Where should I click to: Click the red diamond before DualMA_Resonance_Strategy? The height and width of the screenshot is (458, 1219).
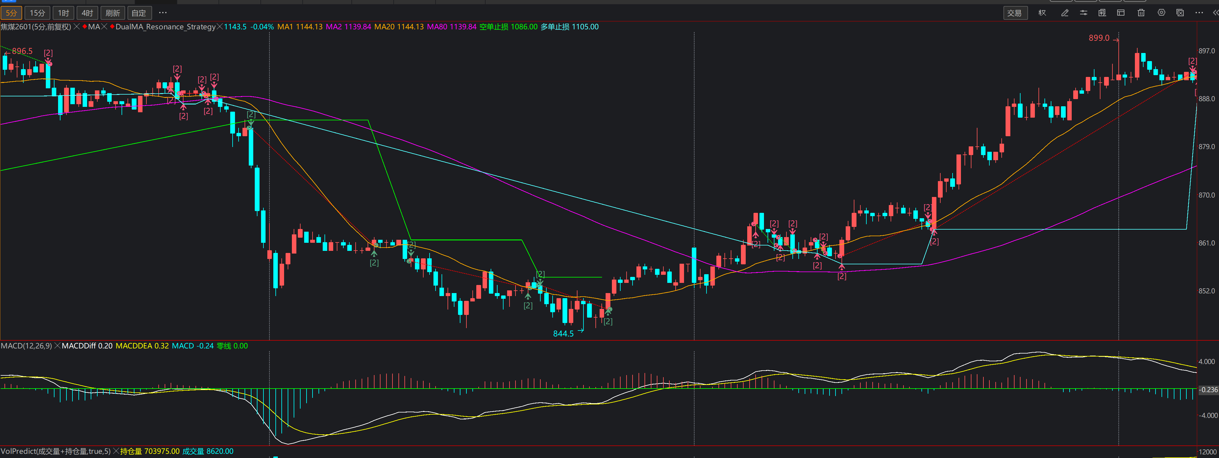click(112, 27)
